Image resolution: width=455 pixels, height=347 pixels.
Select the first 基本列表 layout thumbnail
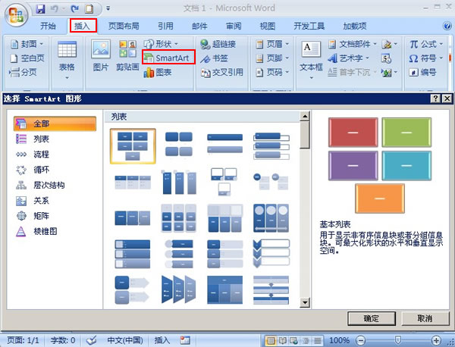click(133, 146)
